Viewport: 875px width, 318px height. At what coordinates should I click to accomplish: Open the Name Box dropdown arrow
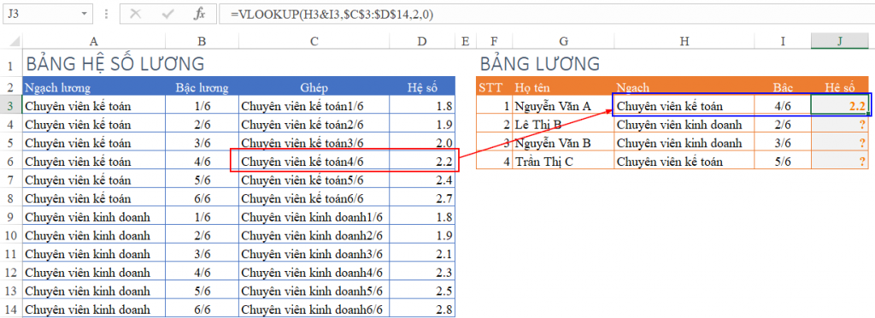coord(84,13)
